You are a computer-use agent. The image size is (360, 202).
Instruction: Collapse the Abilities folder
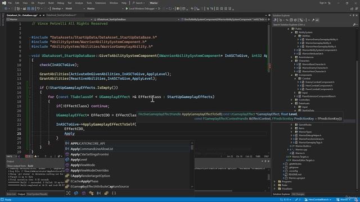295,36
